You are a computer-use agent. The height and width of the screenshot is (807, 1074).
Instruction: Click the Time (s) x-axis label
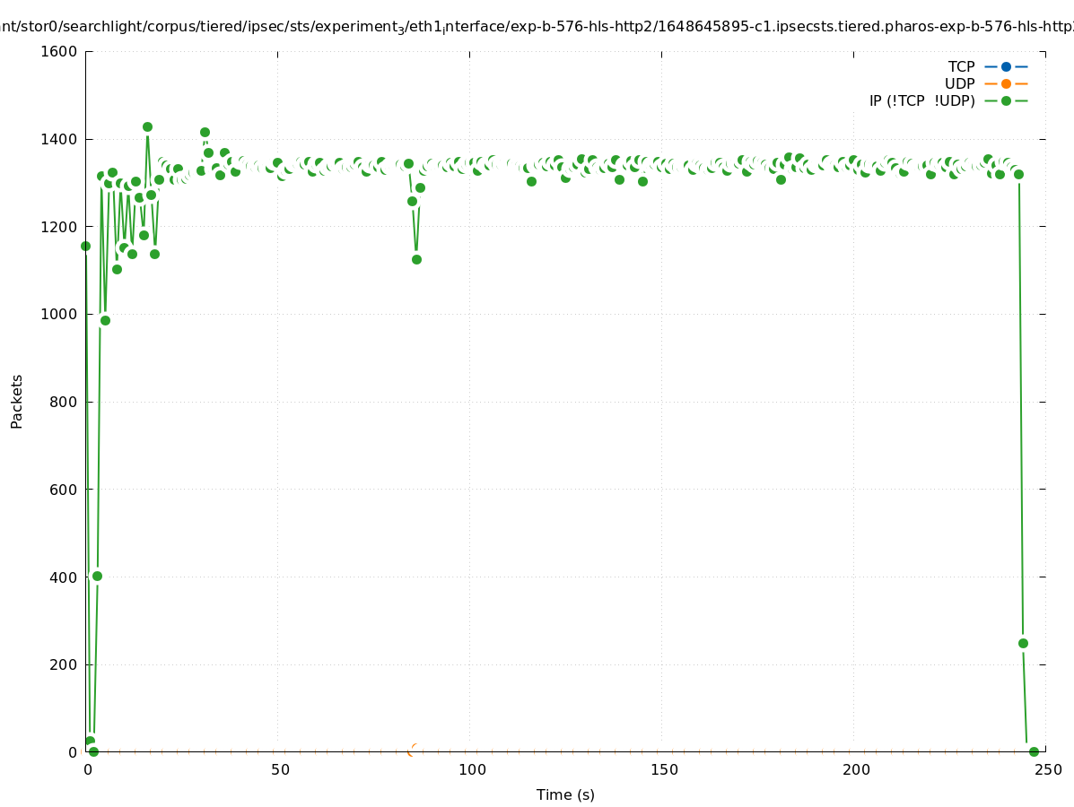coord(565,794)
